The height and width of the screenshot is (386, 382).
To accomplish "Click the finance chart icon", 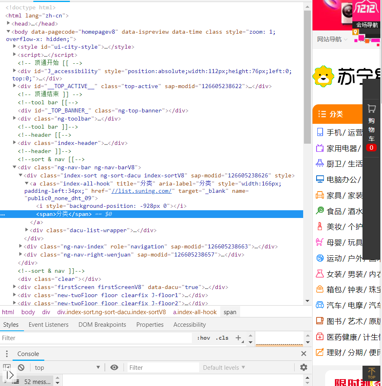I will (320, 352).
